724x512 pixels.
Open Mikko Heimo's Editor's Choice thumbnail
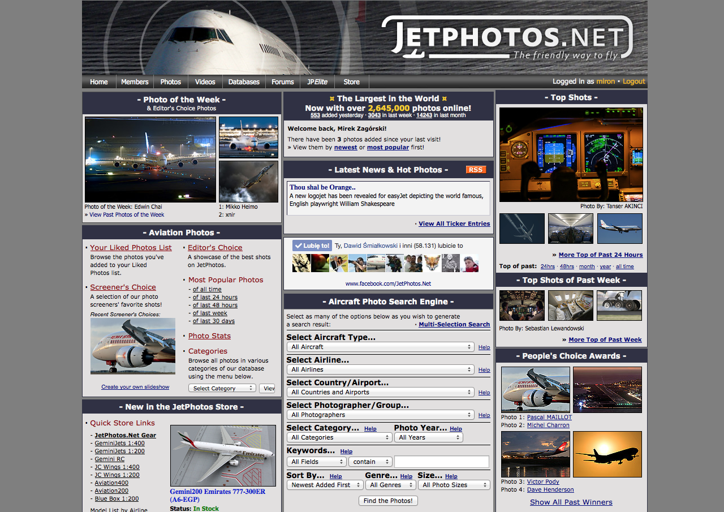click(248, 137)
